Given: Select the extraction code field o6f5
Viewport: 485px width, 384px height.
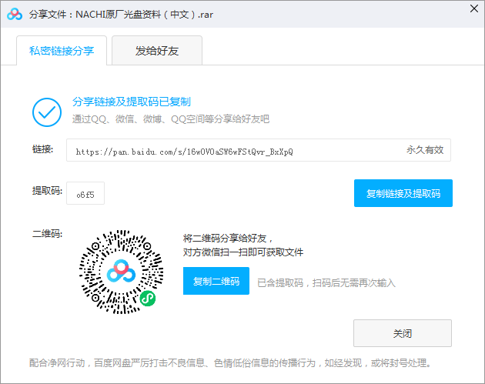Looking at the screenshot, I should pos(85,194).
